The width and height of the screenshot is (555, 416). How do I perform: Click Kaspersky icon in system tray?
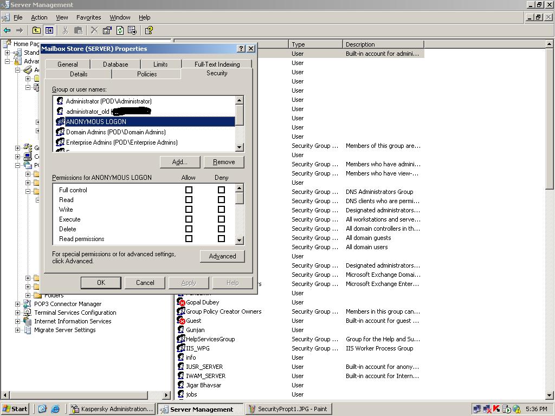496,409
